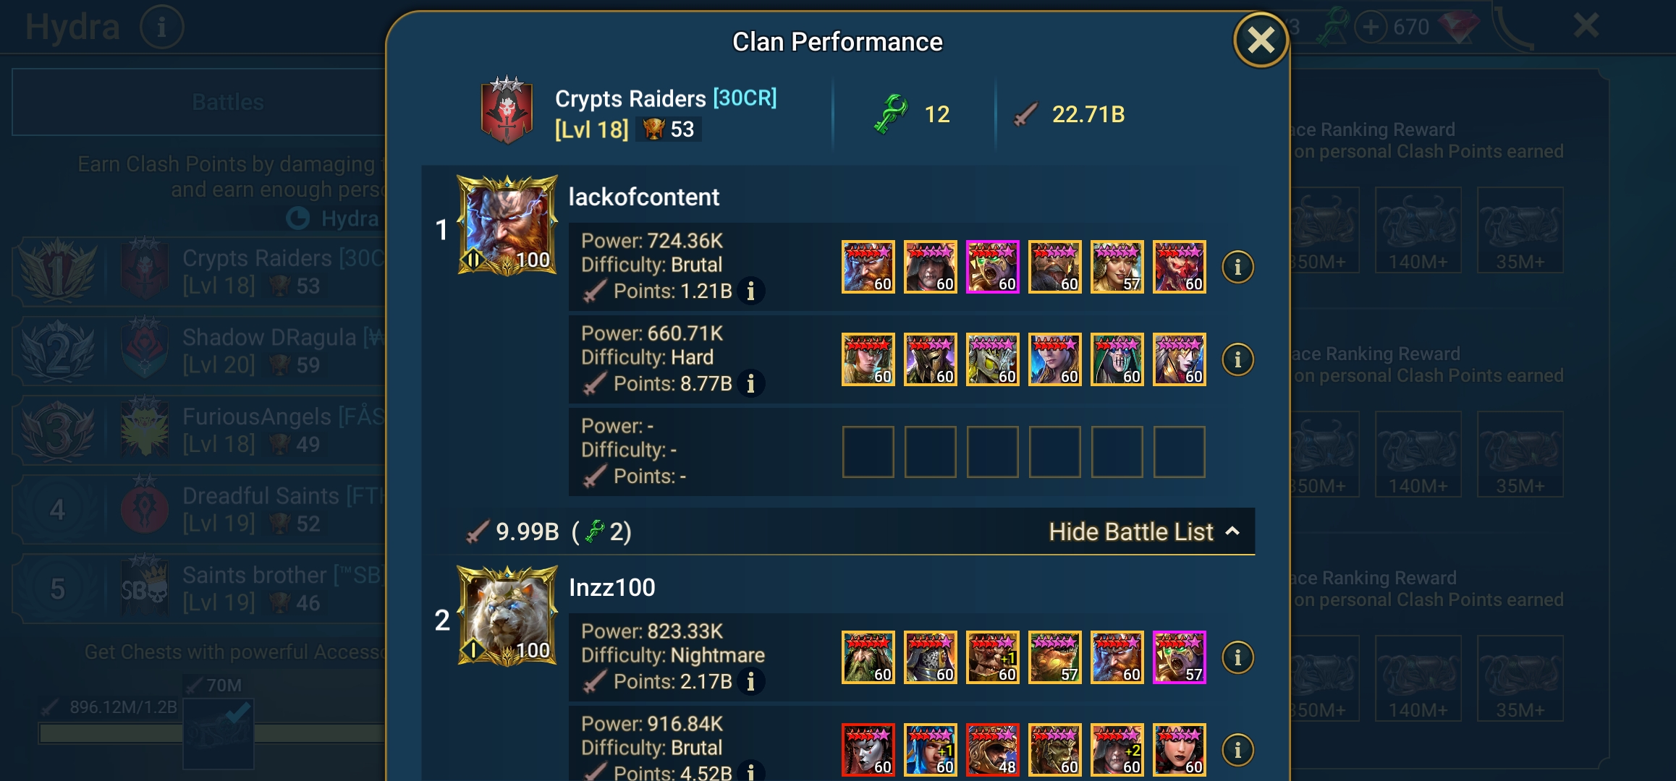The width and height of the screenshot is (1676, 781).
Task: Open Hydra info icon in header
Action: coord(161,27)
